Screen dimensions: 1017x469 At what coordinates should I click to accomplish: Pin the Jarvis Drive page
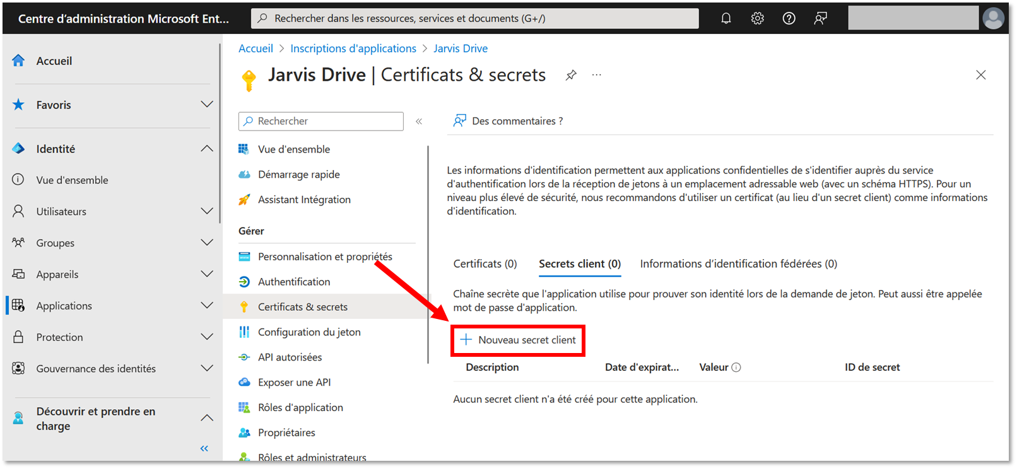point(571,75)
